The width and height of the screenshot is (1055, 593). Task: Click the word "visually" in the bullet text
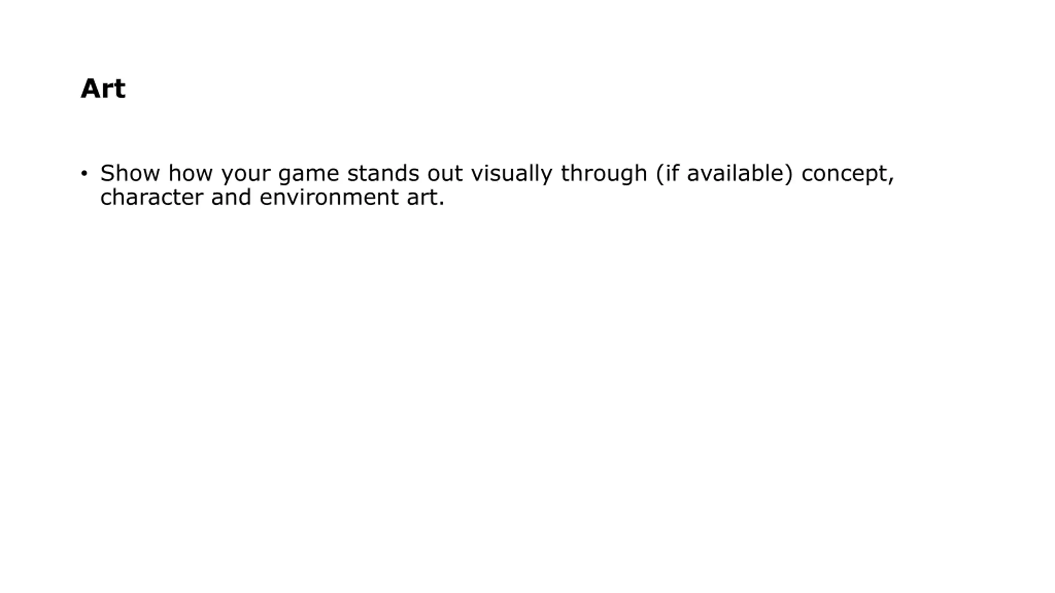[x=511, y=174]
